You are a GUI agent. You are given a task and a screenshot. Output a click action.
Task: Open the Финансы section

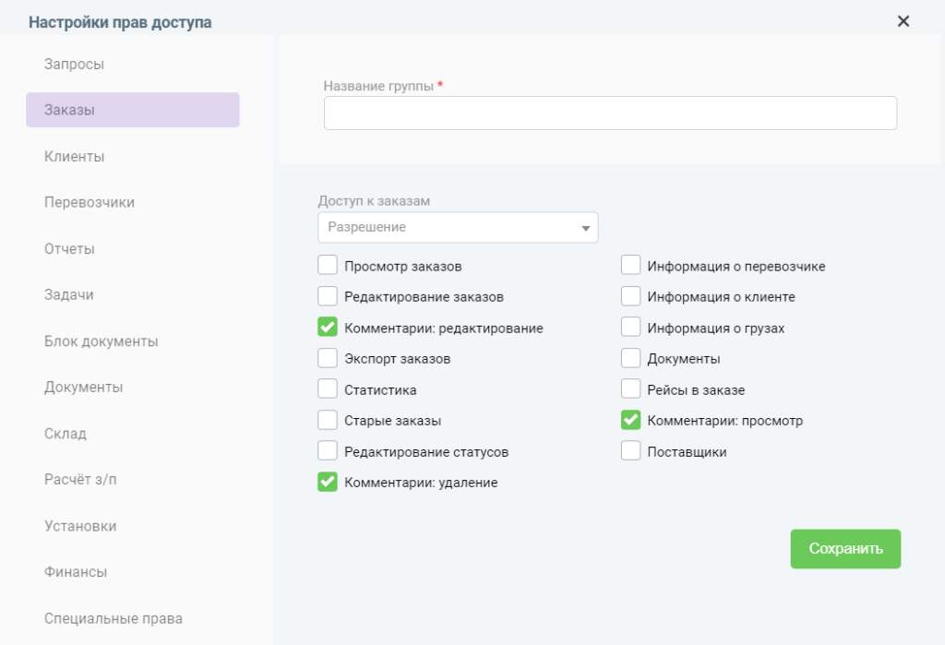(x=76, y=571)
